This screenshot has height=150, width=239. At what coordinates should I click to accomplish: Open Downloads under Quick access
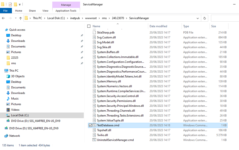[18, 41]
